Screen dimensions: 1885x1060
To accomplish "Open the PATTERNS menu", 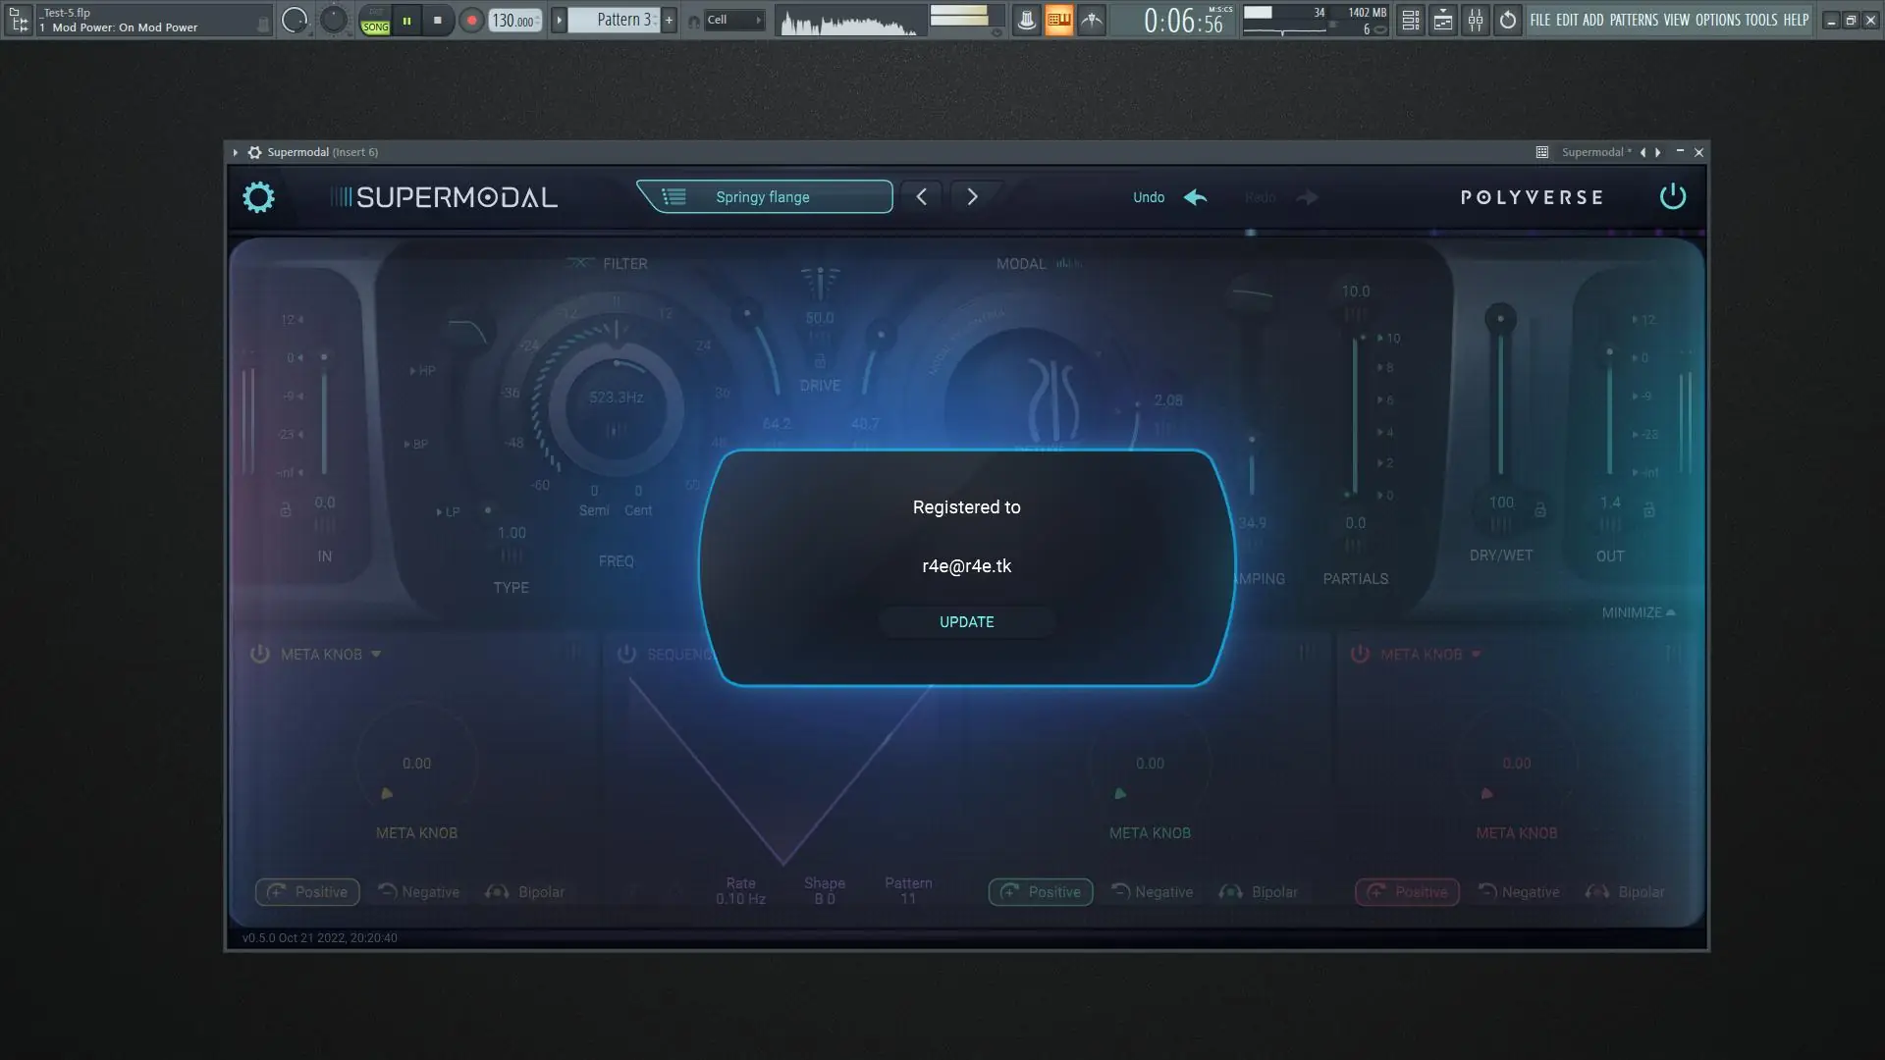I will pos(1633,20).
